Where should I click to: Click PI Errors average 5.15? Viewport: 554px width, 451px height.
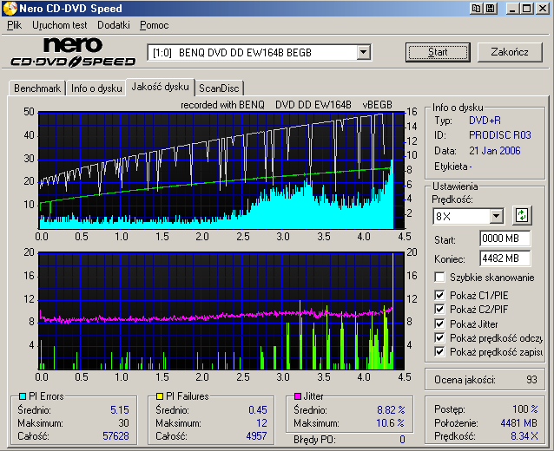pyautogui.click(x=120, y=410)
